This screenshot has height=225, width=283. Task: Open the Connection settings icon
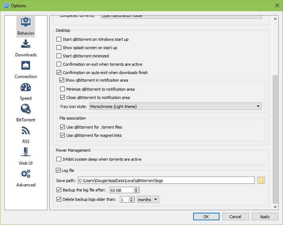[x=25, y=65]
